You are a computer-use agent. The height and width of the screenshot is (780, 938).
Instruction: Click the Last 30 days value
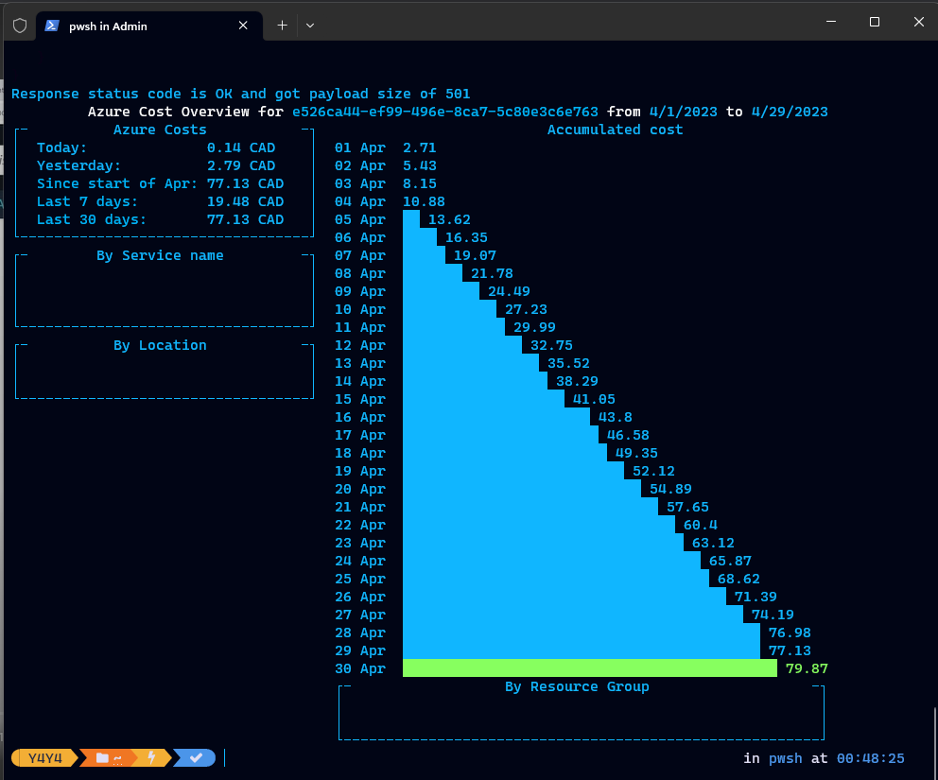pyautogui.click(x=245, y=219)
